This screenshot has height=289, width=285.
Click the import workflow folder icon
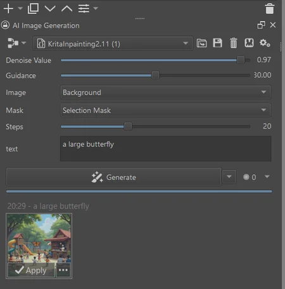201,43
